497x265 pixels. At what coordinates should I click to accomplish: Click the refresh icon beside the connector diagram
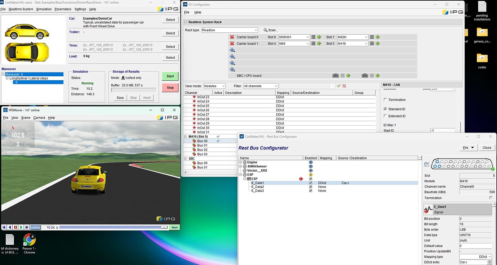(x=426, y=163)
